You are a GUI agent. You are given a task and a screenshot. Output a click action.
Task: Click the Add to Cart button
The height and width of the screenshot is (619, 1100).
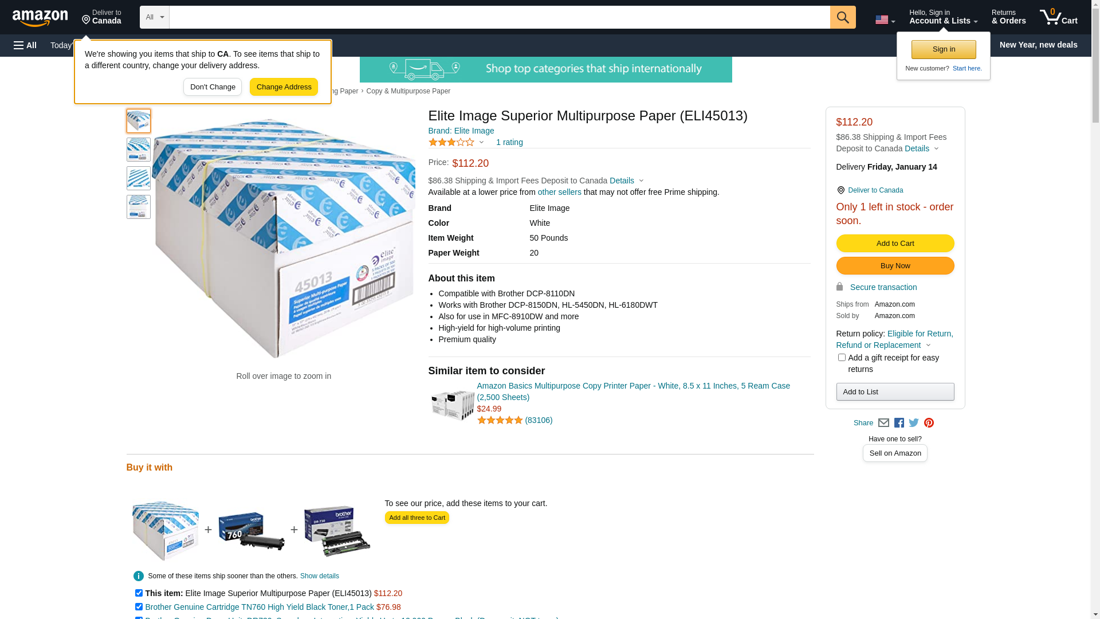click(x=895, y=244)
